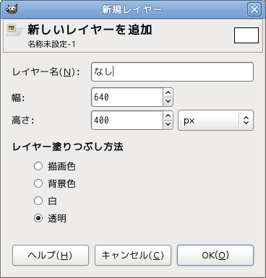Decrease 幅 width with down arrow
Screen dimensions: 266x278
coord(168,101)
